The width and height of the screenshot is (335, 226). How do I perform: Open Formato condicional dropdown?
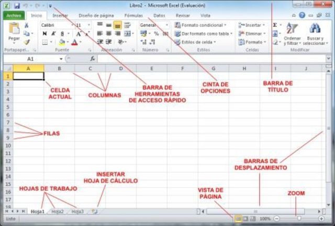pyautogui.click(x=200, y=25)
